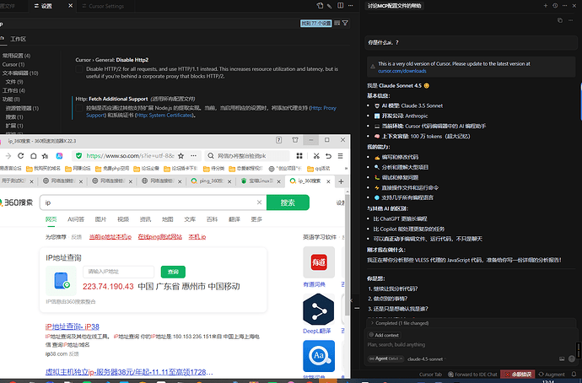Screen dimensions: 582x383
Task: Focus the IP address query input field
Action: [118, 272]
